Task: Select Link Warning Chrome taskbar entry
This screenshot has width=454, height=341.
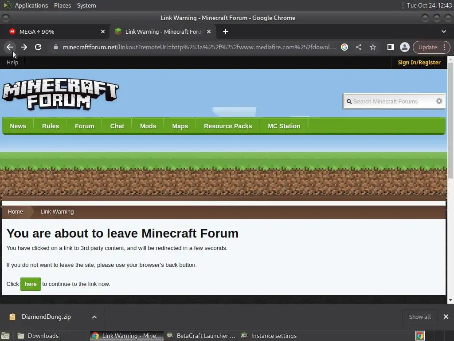Action: tap(127, 336)
